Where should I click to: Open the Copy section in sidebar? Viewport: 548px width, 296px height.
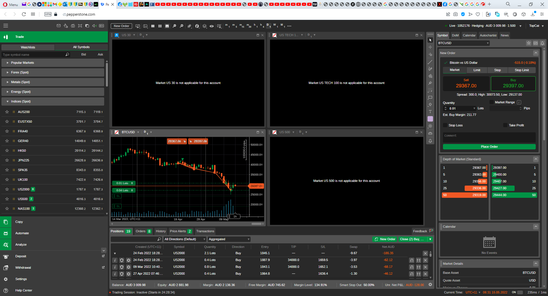click(x=19, y=222)
